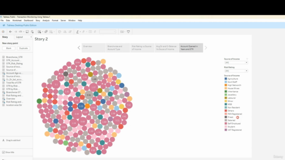Click the Clear Sheet icon in toolbar

point(51,32)
